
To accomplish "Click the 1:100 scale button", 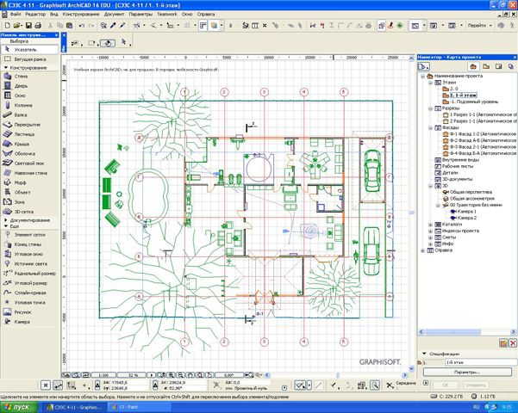I will tap(103, 375).
